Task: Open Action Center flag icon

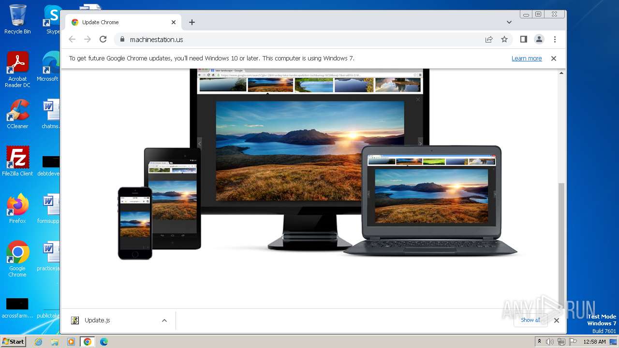Action: 572,342
